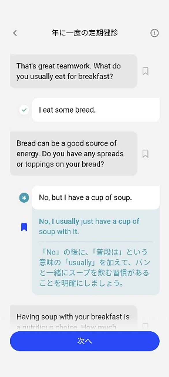Go back using the left chevron arrow

15,33
